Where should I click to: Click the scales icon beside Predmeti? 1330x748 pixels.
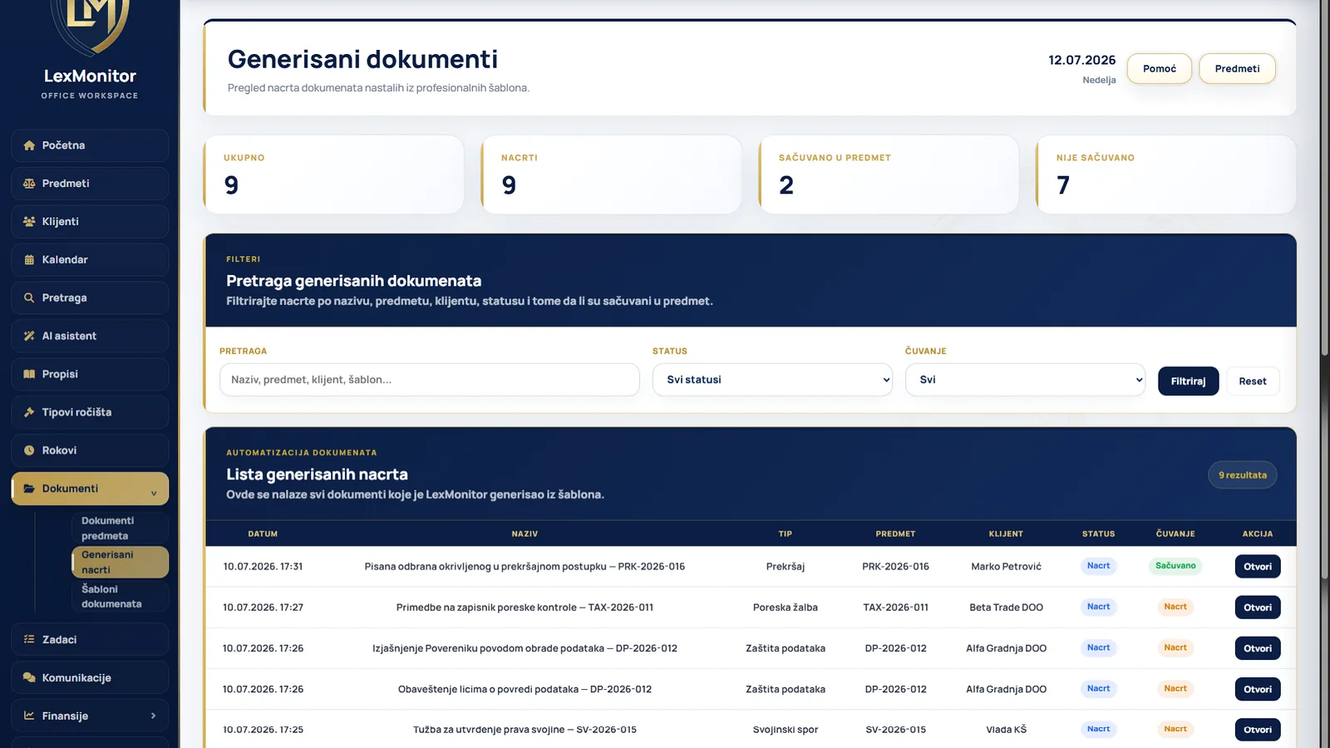click(29, 184)
